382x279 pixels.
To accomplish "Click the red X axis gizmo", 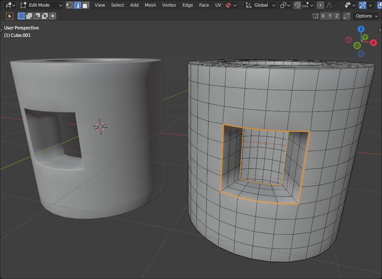I will pos(373,43).
